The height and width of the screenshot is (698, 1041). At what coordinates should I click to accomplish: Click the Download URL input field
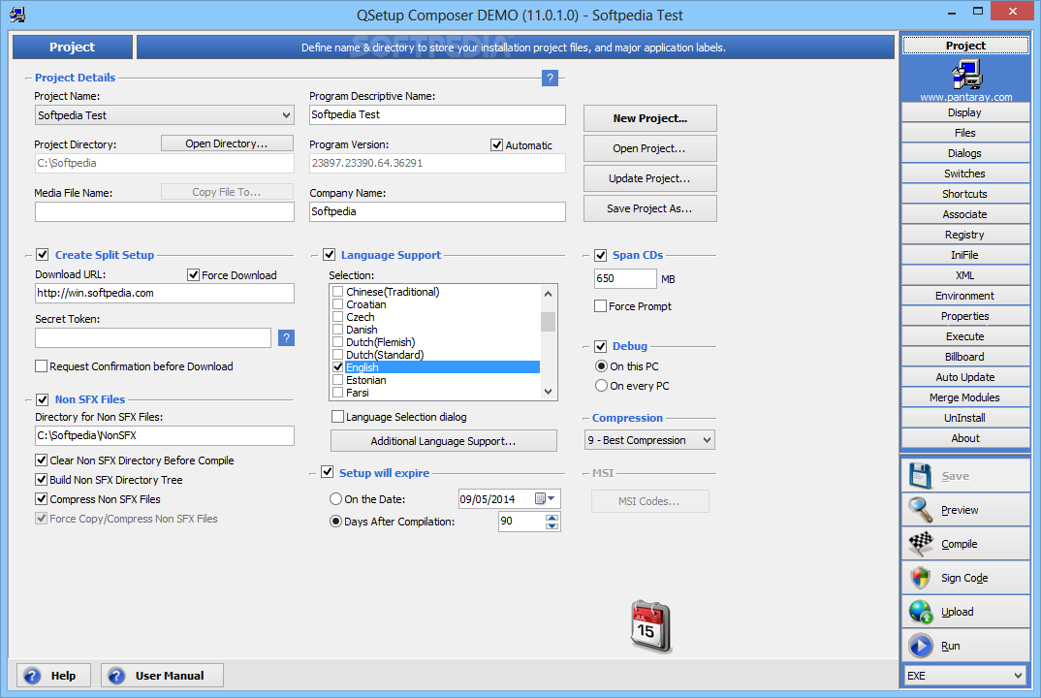165,293
